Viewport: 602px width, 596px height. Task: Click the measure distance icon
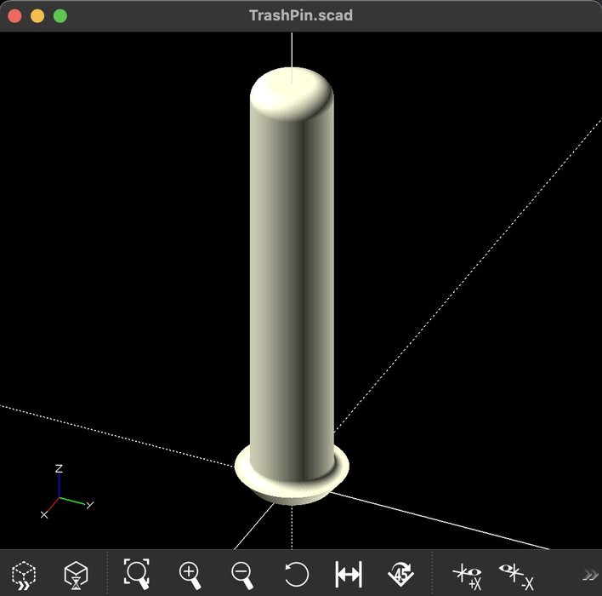349,574
